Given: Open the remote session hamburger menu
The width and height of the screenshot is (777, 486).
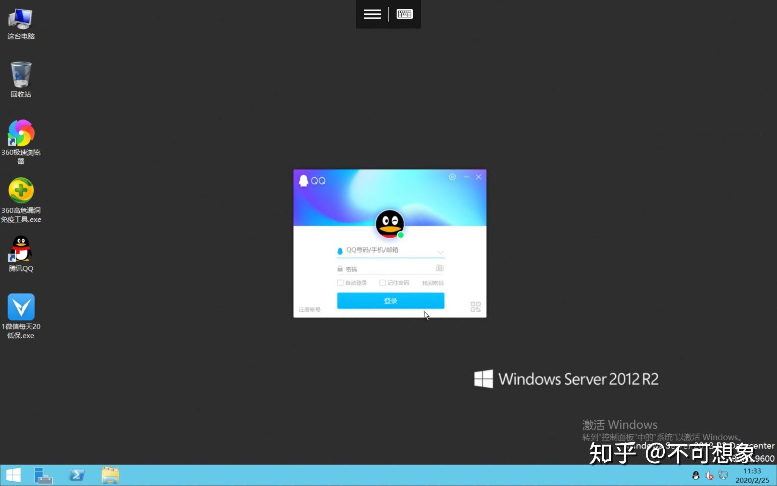Looking at the screenshot, I should pos(372,14).
